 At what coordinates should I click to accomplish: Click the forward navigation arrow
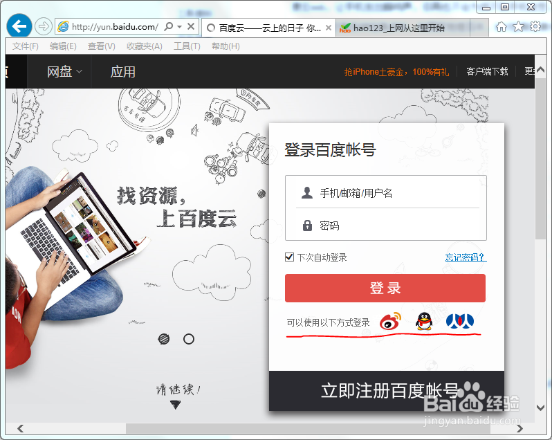click(x=44, y=26)
